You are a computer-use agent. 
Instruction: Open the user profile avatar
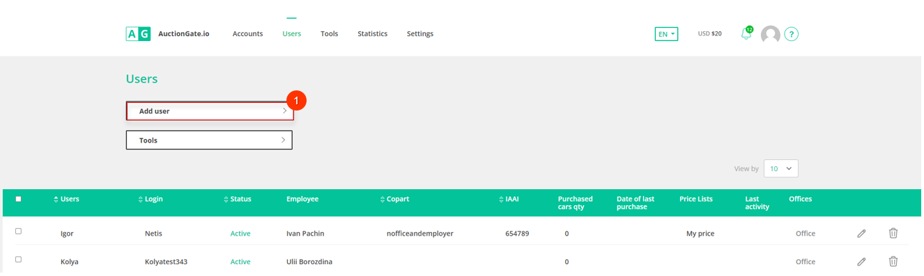[x=770, y=34]
